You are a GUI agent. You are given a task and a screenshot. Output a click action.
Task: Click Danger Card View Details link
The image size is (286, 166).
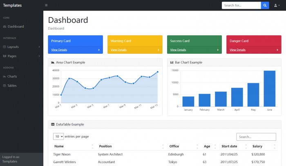point(237,50)
